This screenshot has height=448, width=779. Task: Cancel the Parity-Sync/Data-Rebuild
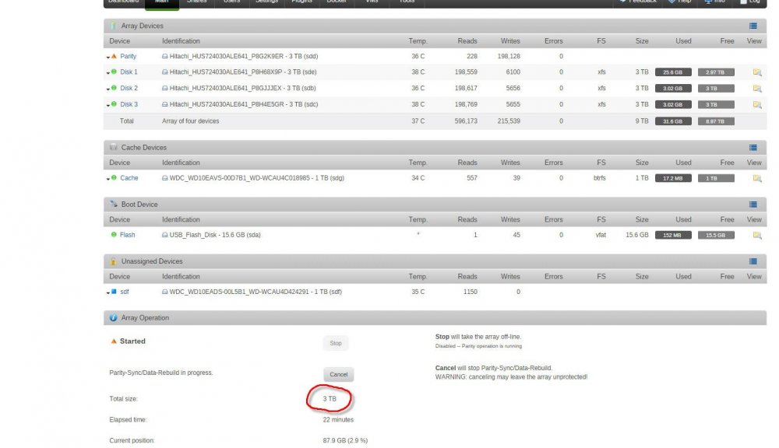click(x=338, y=375)
